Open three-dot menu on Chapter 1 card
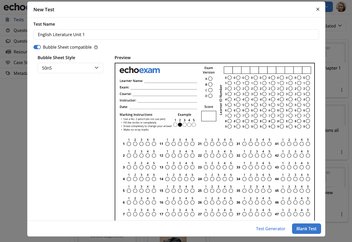 tap(342, 90)
